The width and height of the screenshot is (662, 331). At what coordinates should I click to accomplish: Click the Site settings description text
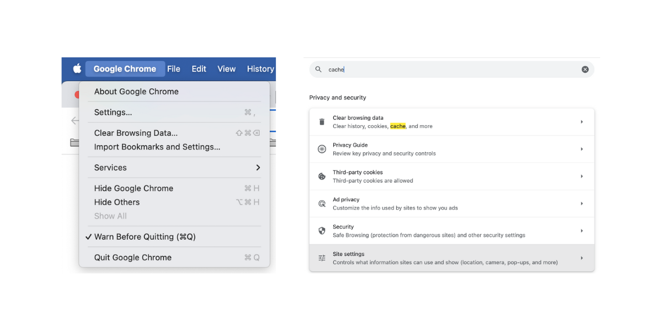pyautogui.click(x=445, y=263)
